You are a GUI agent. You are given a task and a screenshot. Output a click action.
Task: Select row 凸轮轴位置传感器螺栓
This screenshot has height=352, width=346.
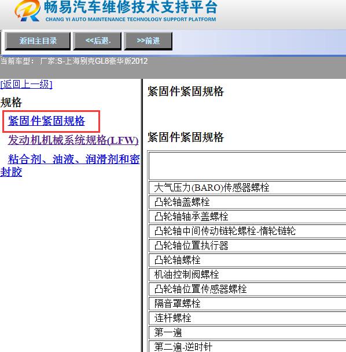(x=247, y=289)
